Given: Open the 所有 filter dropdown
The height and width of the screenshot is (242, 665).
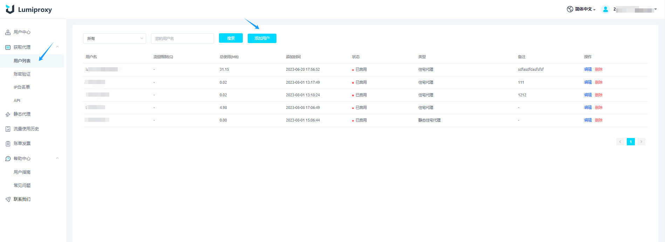Looking at the screenshot, I should click(x=115, y=39).
